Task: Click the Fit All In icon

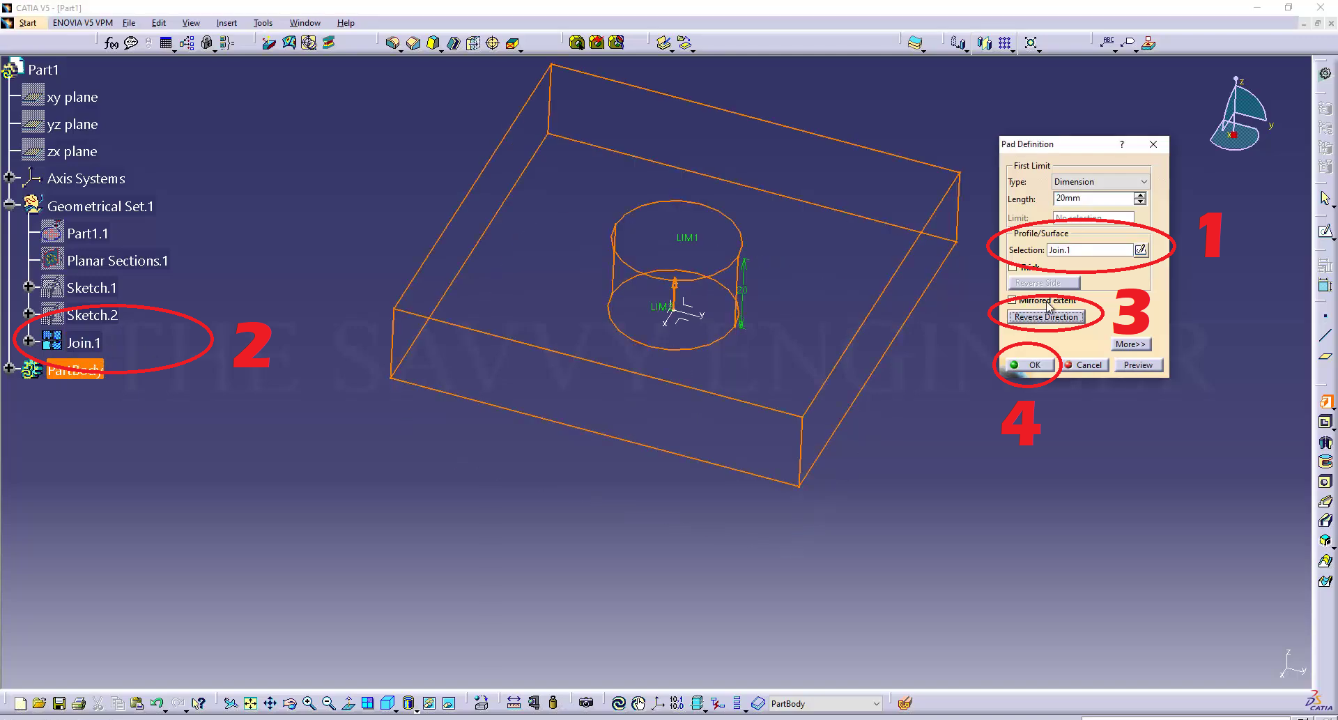Action: tap(250, 703)
